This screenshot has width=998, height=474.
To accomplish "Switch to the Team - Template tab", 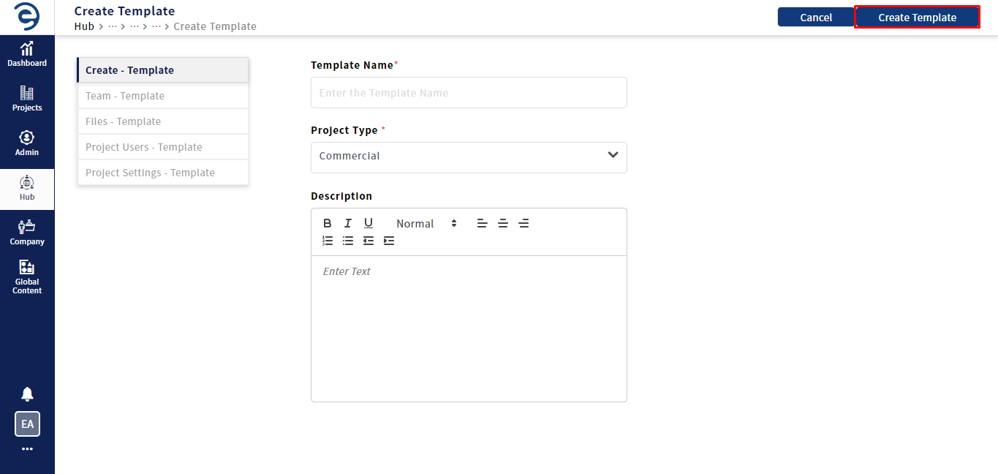I will 162,96.
